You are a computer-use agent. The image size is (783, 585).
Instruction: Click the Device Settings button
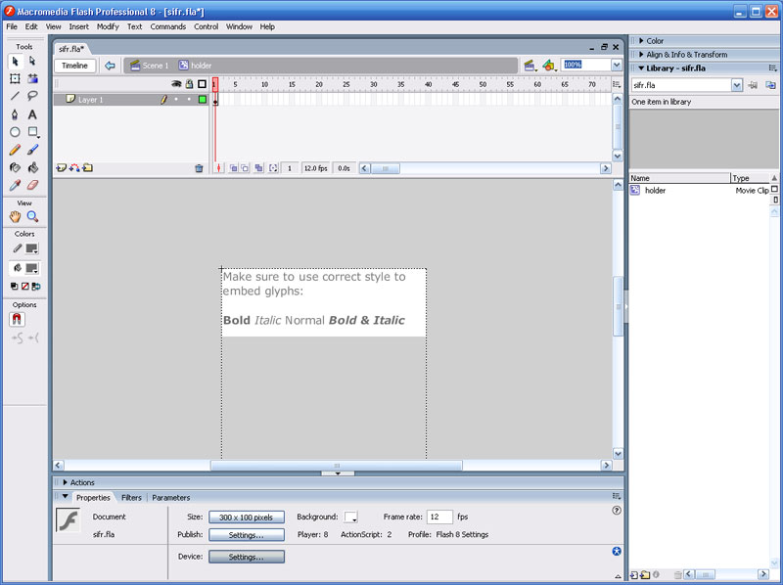[x=247, y=557]
